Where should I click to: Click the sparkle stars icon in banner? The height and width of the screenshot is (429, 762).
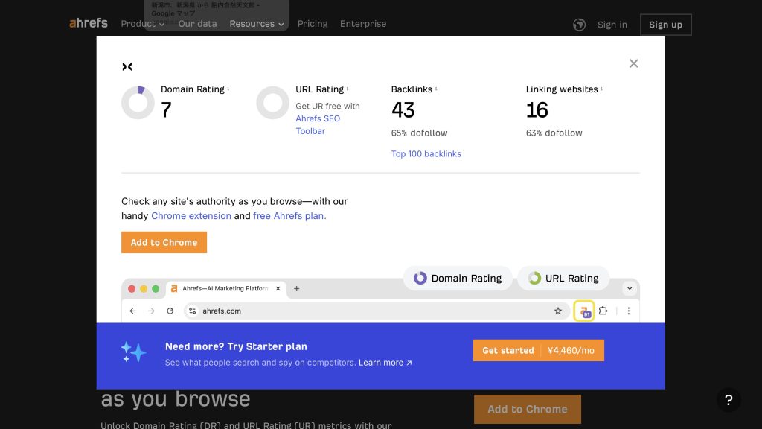[133, 352]
